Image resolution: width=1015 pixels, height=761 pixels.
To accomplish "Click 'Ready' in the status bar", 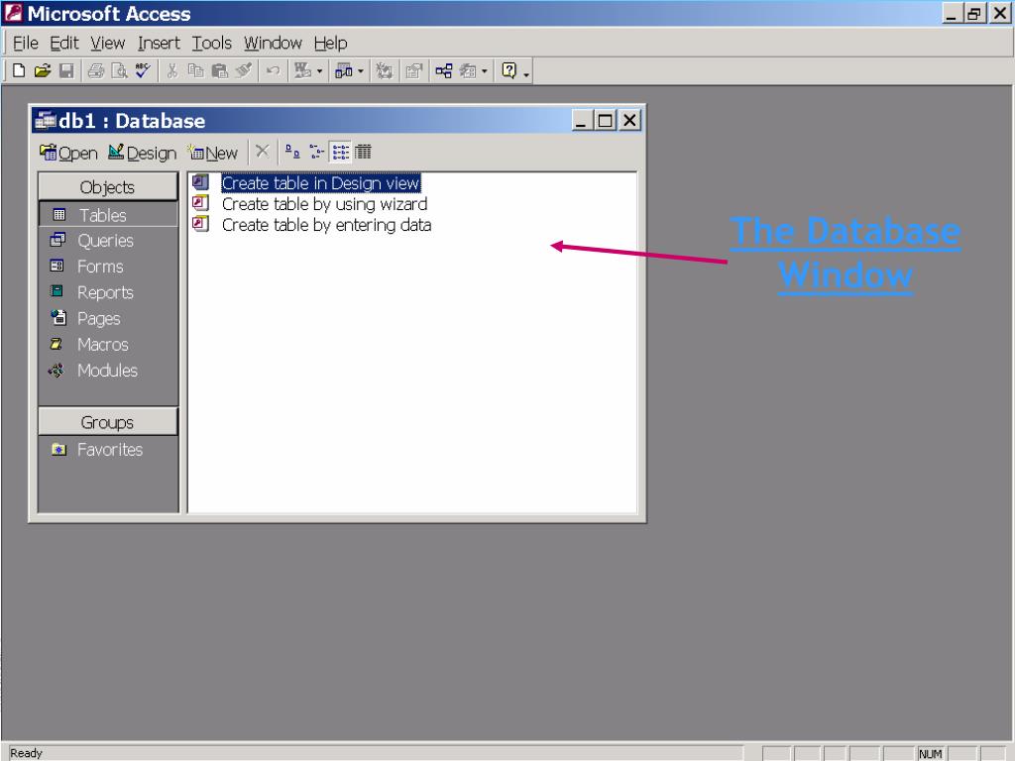I will [x=26, y=753].
